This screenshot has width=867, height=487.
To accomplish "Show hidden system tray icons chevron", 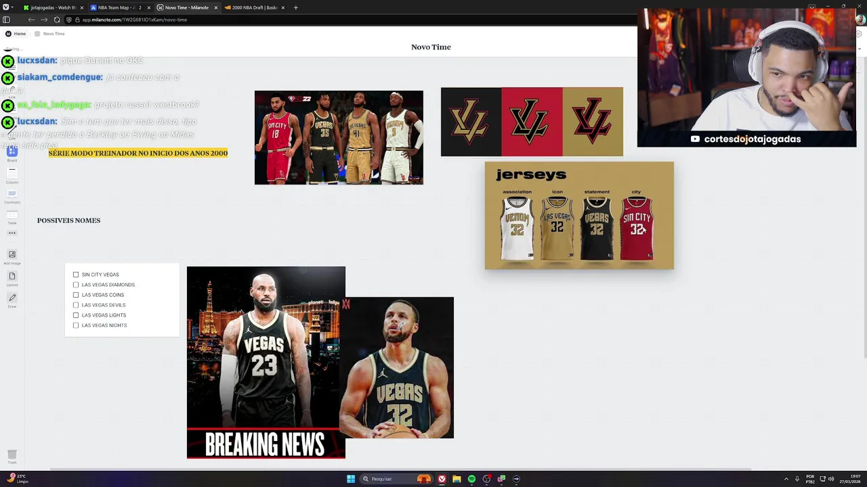I will pyautogui.click(x=786, y=479).
